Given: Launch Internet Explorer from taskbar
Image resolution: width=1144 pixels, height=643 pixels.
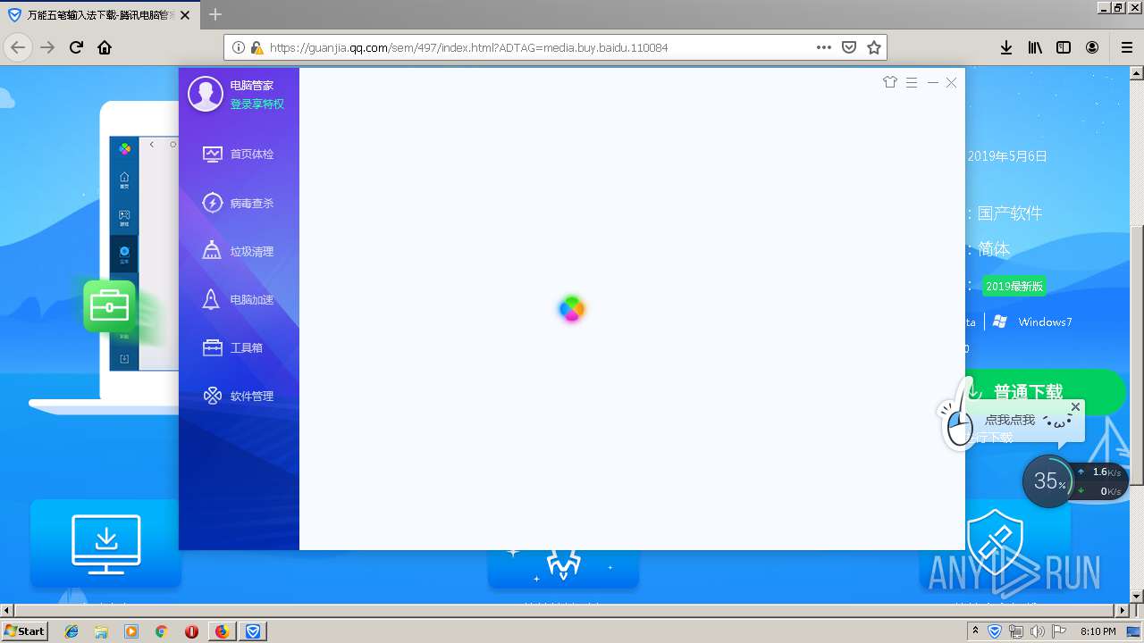Looking at the screenshot, I should click(x=71, y=631).
